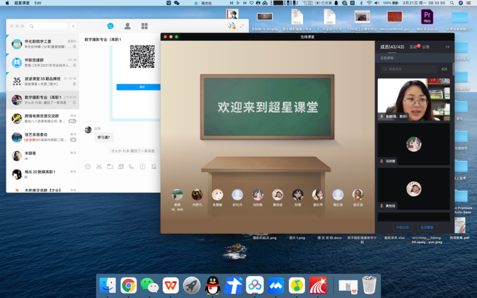Open the apps grid icon at top
This screenshot has width=477, height=298.
click(144, 26)
